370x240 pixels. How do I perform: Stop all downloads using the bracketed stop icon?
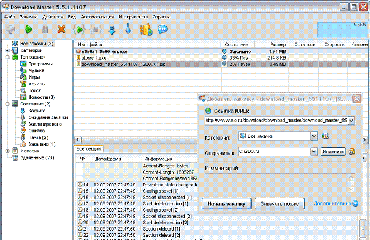click(x=96, y=30)
